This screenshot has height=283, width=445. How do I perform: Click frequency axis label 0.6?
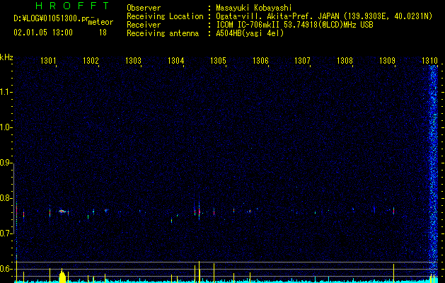[6, 269]
